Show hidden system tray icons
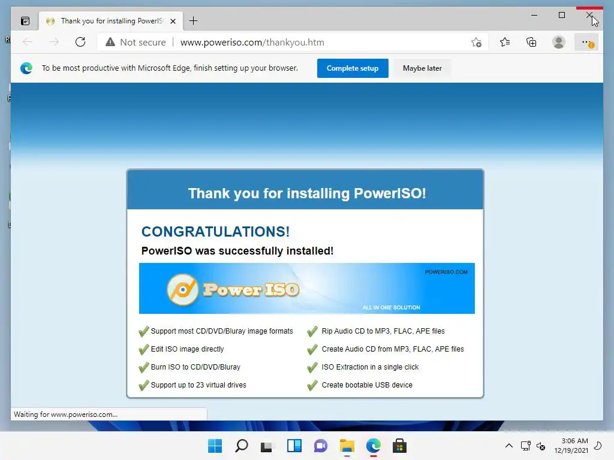This screenshot has height=460, width=614. click(x=508, y=446)
